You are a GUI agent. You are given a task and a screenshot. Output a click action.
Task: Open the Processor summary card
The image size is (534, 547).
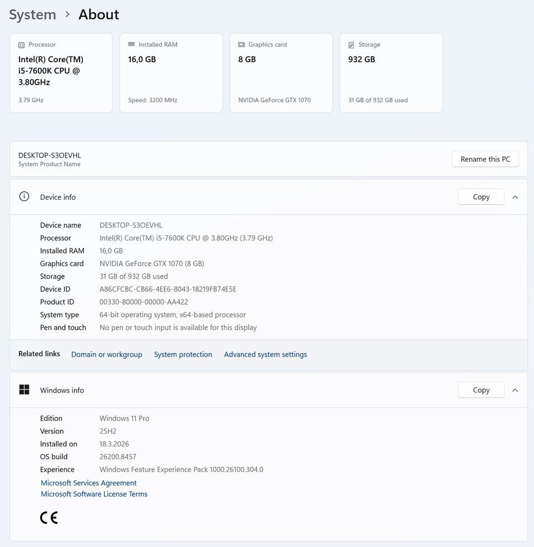pyautogui.click(x=61, y=73)
